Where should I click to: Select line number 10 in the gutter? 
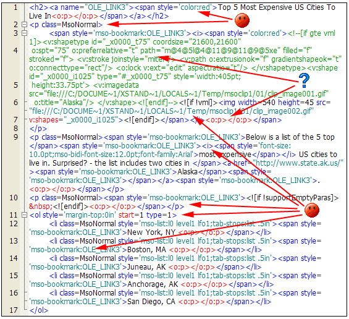click(14, 198)
